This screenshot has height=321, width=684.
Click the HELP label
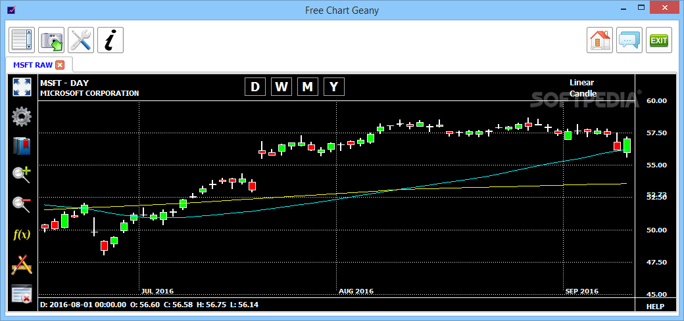655,307
